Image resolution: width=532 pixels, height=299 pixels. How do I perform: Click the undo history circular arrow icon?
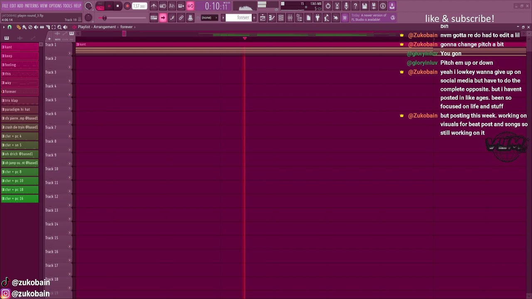328,6
